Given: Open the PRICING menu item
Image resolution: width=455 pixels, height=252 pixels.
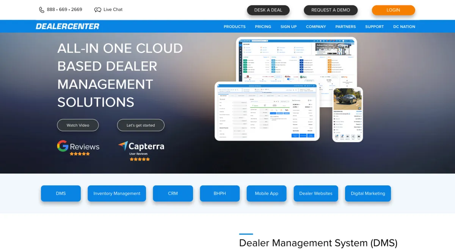Looking at the screenshot, I should [x=263, y=27].
